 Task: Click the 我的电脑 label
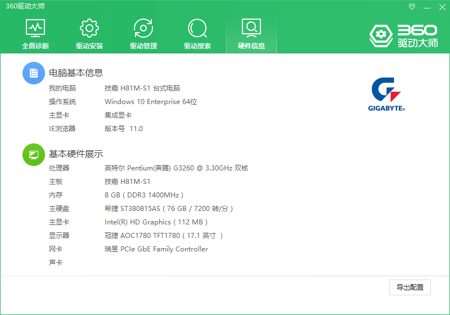tap(62, 88)
